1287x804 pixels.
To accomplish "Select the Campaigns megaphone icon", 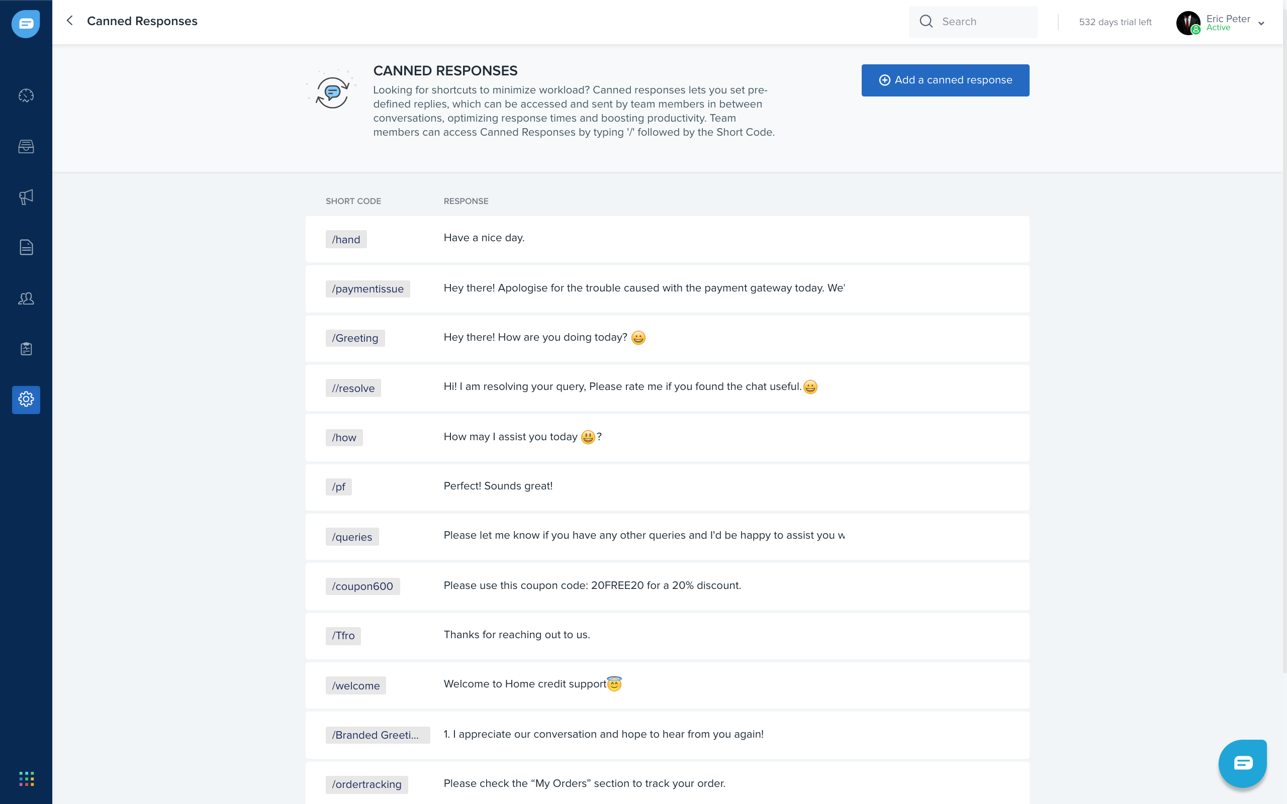I will tap(26, 197).
